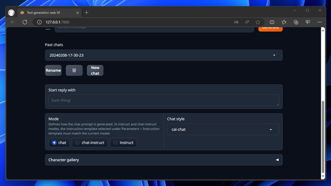Maximize the browser window
This screenshot has width=331, height=186.
(308, 10)
